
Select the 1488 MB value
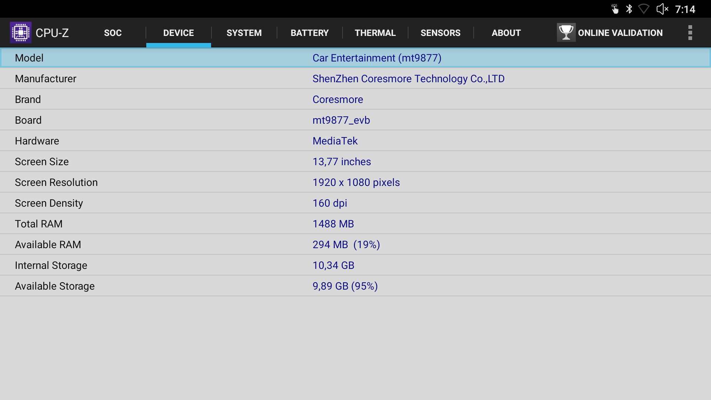coord(333,224)
